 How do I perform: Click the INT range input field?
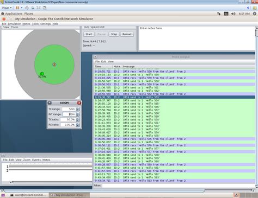(69, 114)
